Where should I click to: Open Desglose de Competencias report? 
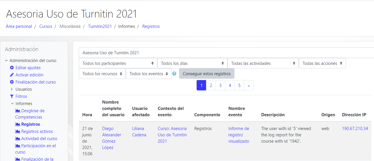click(30, 114)
